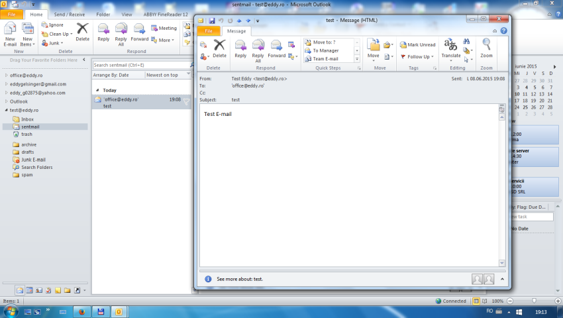
Task: Open More respond options dropdown
Action: click(x=163, y=40)
